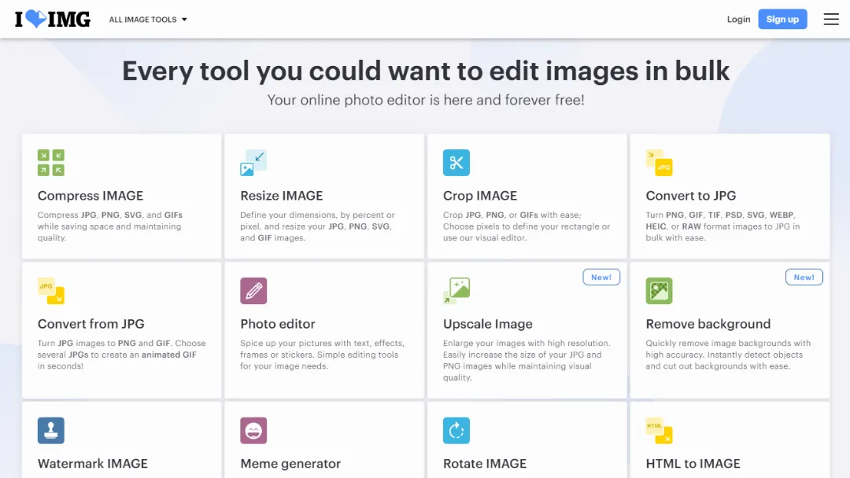The width and height of the screenshot is (850, 478).
Task: Open the Rotate IMAGE title
Action: [485, 463]
